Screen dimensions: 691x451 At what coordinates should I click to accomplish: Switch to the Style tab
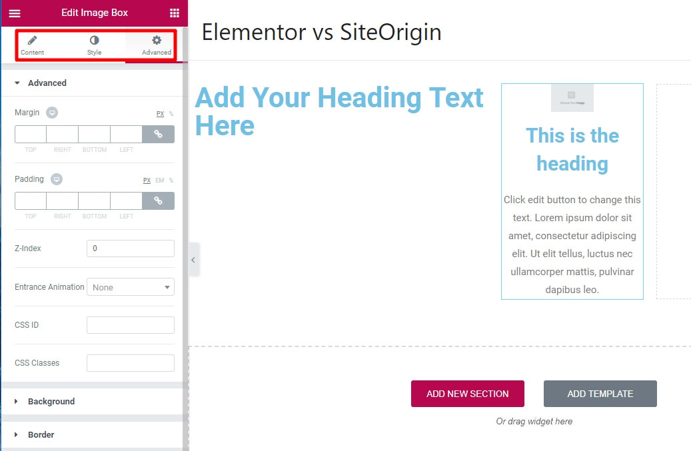click(x=95, y=46)
